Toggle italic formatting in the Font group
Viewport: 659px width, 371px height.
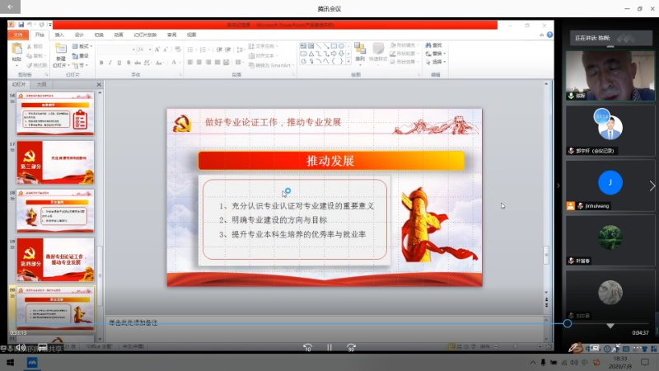[110, 63]
